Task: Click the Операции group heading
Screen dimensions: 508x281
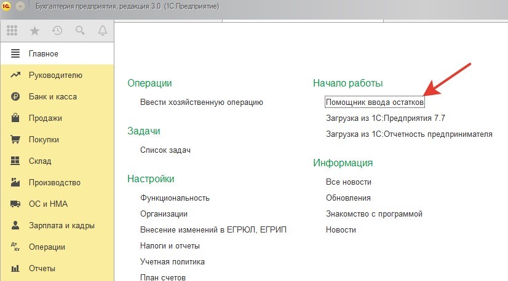Action: 149,83
